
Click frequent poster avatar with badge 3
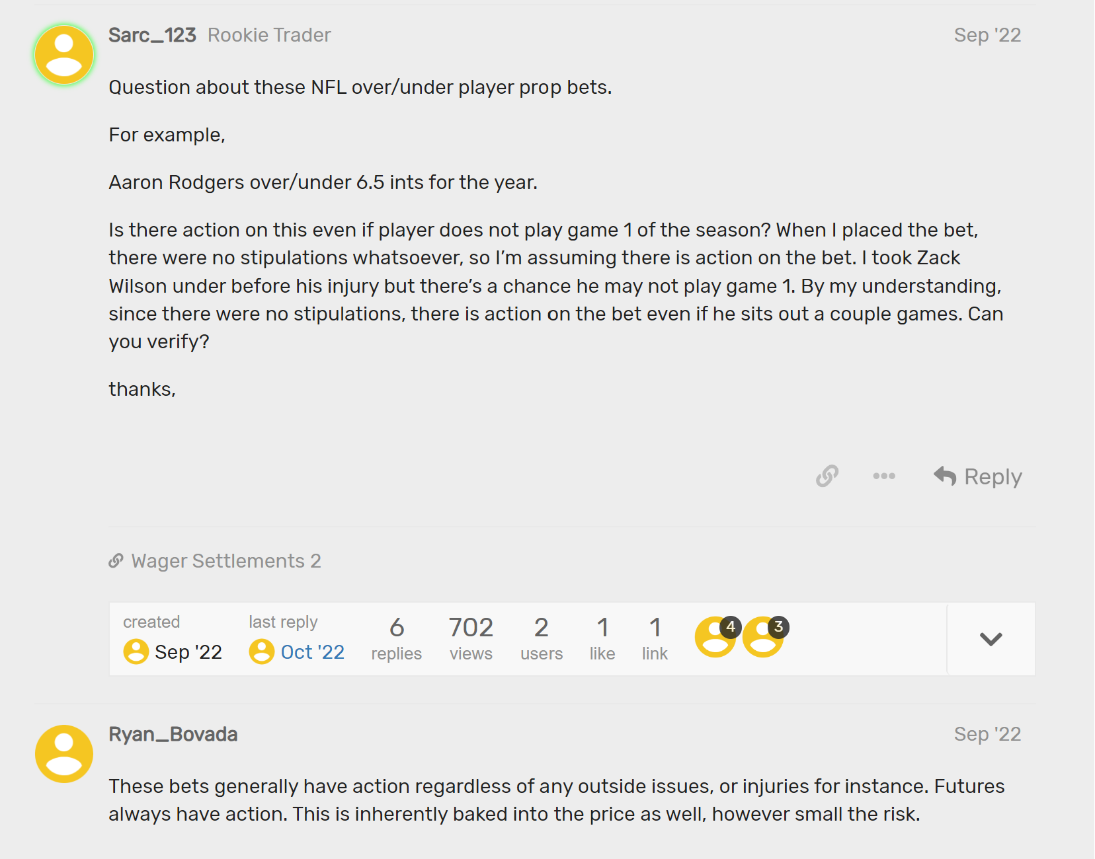click(763, 638)
